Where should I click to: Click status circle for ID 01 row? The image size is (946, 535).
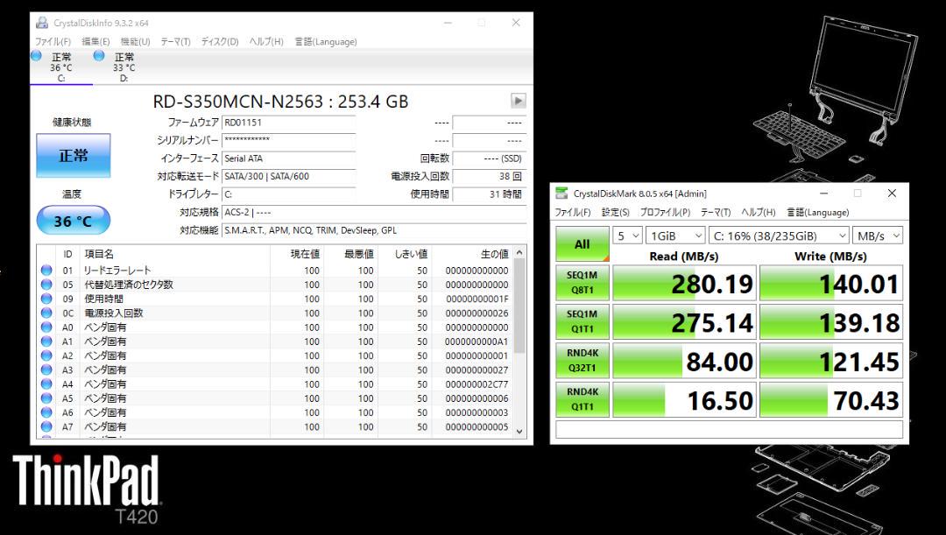[46, 271]
